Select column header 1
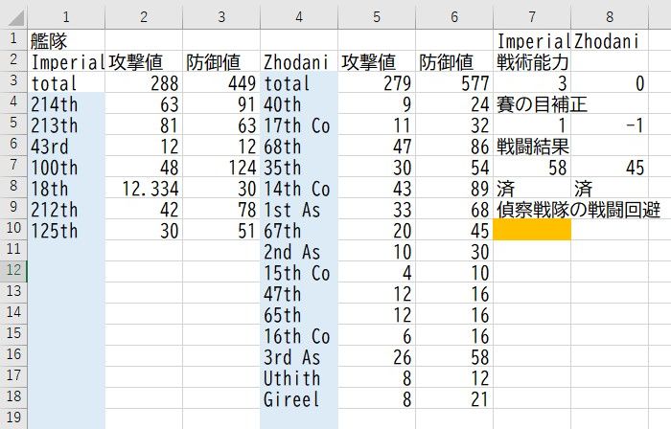This screenshot has width=671, height=429. click(66, 17)
